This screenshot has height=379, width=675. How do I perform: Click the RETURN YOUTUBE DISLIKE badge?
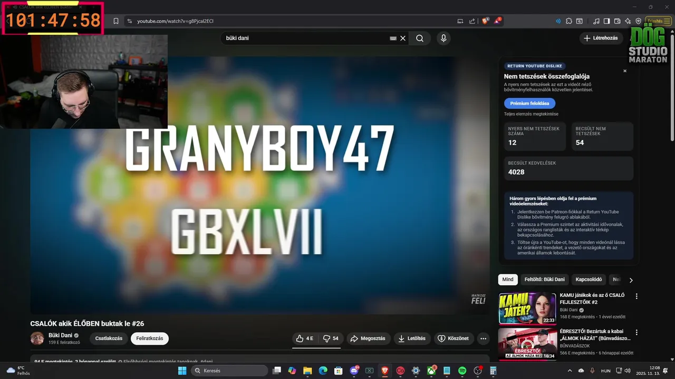[x=535, y=66]
